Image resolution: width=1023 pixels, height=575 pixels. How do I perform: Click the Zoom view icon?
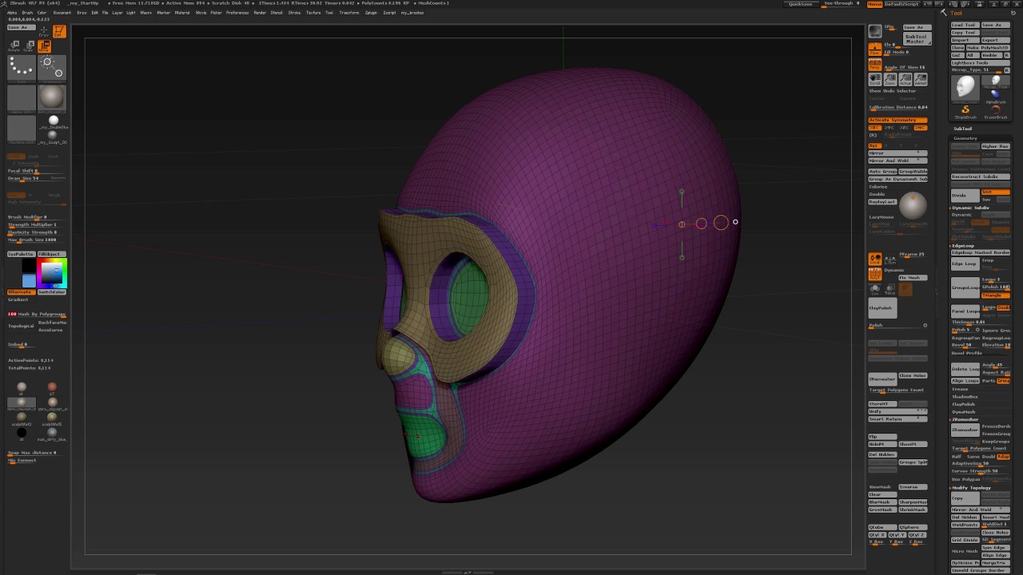tap(890, 79)
